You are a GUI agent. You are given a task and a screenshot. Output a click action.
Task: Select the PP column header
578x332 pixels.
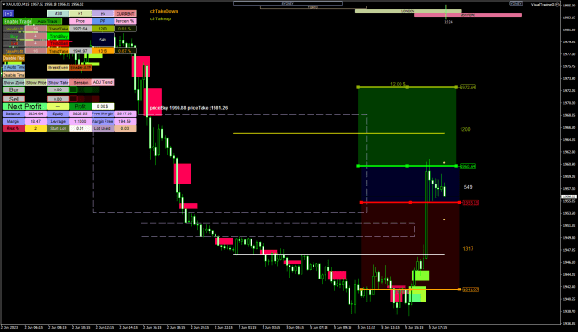pyautogui.click(x=103, y=21)
